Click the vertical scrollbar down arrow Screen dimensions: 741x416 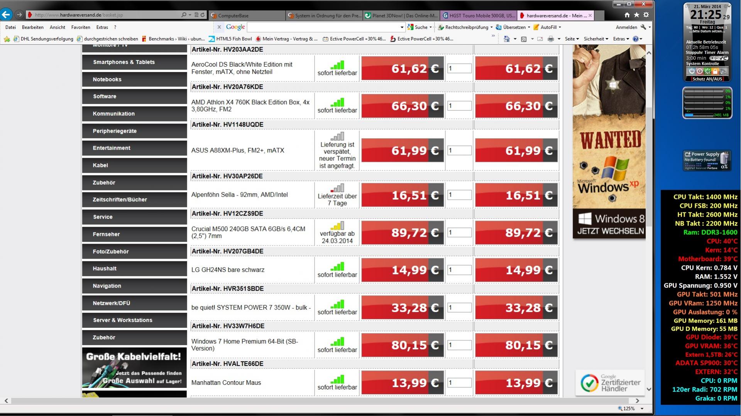649,389
